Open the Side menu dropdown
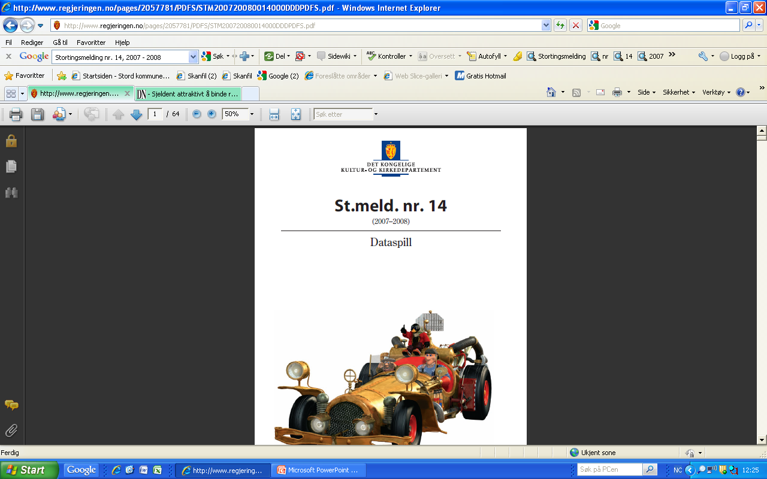 647,92
